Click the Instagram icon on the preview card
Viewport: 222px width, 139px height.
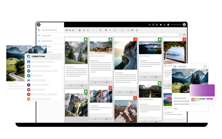point(205,66)
